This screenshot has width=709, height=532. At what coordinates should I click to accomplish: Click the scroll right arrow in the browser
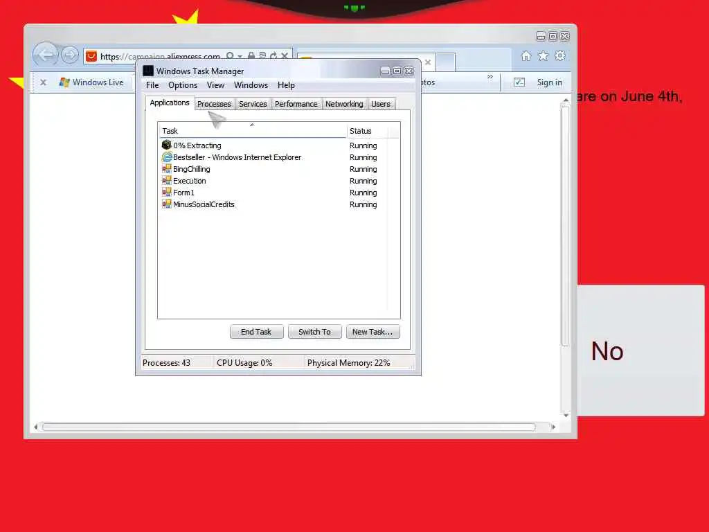[x=553, y=427]
